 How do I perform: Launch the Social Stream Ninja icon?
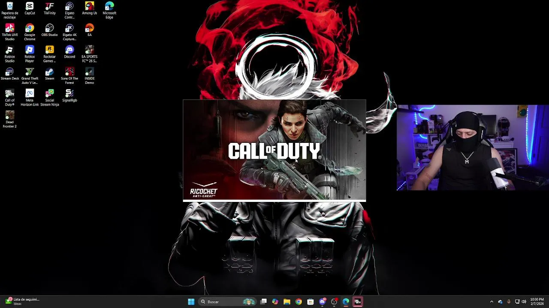pyautogui.click(x=50, y=98)
